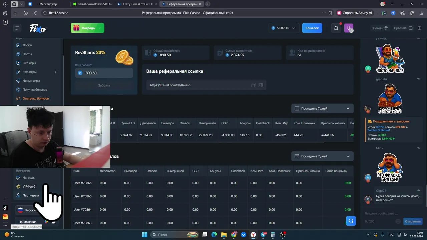Open the support headset chat bubble
The width and height of the screenshot is (427, 240).
[351, 221]
